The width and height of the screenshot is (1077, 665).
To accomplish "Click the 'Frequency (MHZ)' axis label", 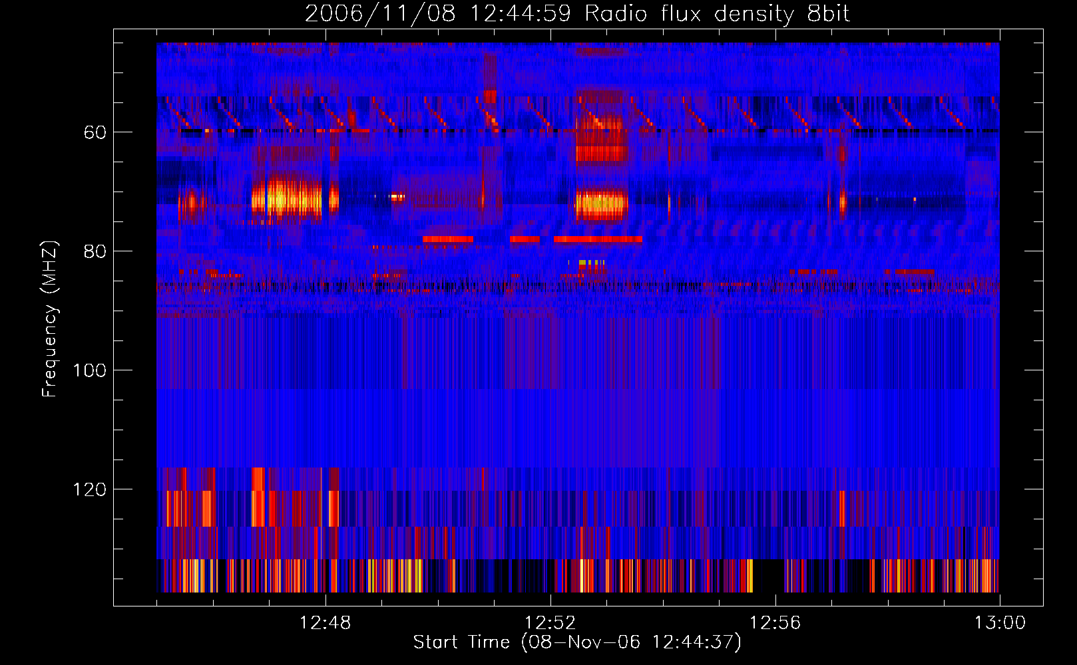I will click(50, 319).
